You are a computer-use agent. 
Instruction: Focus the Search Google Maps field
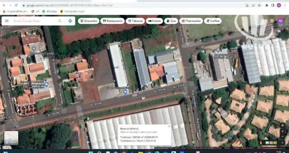click(x=34, y=21)
